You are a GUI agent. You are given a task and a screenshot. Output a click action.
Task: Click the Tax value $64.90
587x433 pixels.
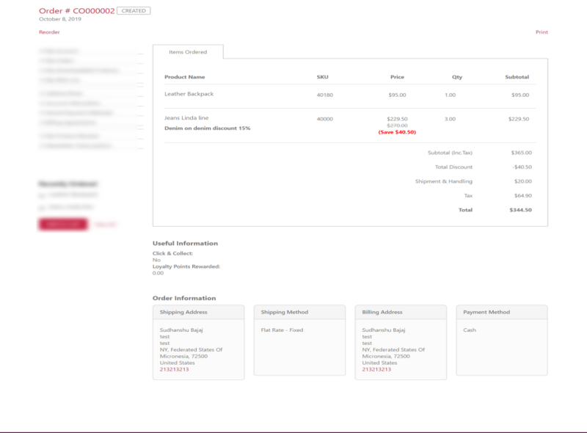(523, 195)
